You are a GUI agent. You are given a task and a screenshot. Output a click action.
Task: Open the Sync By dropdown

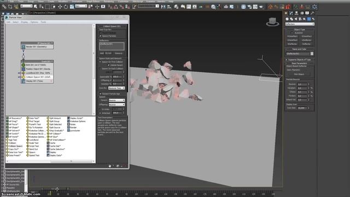116,88
